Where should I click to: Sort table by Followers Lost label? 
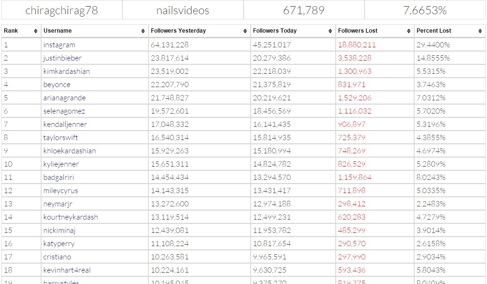[x=358, y=31]
